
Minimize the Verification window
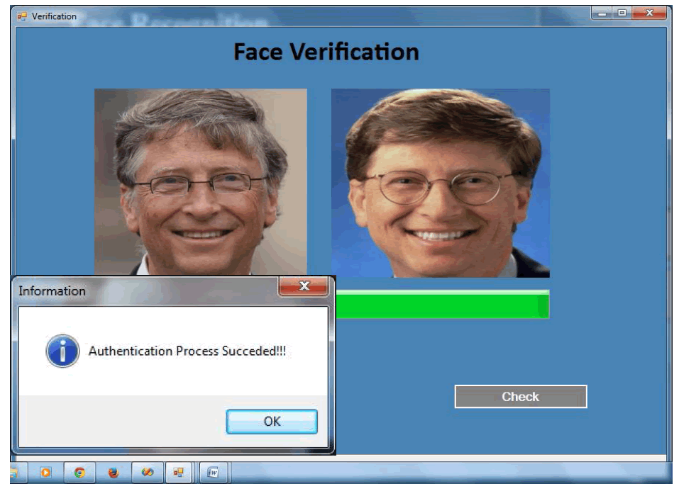click(x=602, y=13)
